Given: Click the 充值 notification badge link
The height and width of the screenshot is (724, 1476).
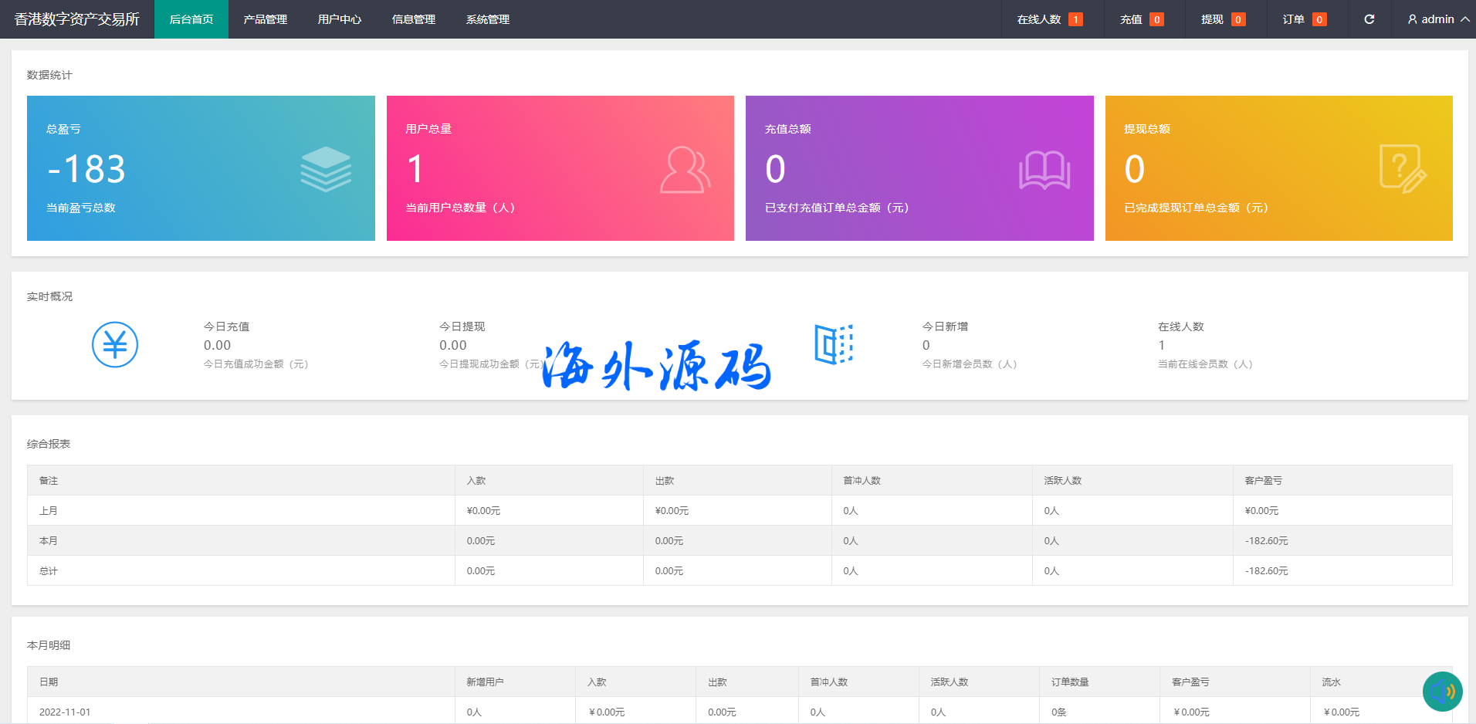Looking at the screenshot, I should coord(1141,19).
